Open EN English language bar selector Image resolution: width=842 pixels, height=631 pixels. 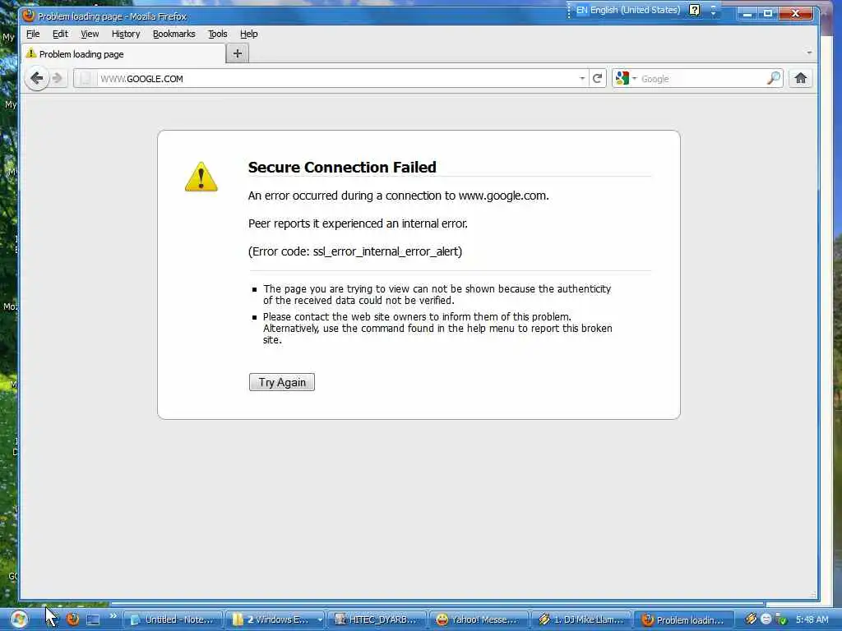coord(627,10)
